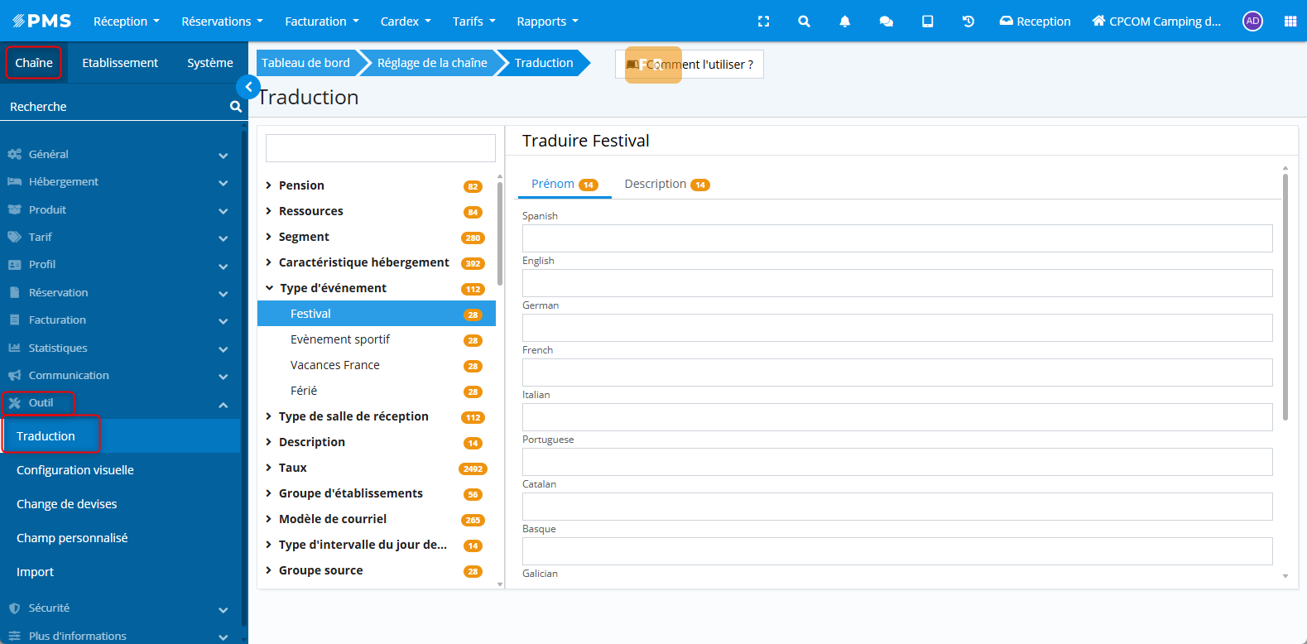Click the translation form vertical scrollbar
Image resolution: width=1307 pixels, height=644 pixels.
click(1285, 298)
